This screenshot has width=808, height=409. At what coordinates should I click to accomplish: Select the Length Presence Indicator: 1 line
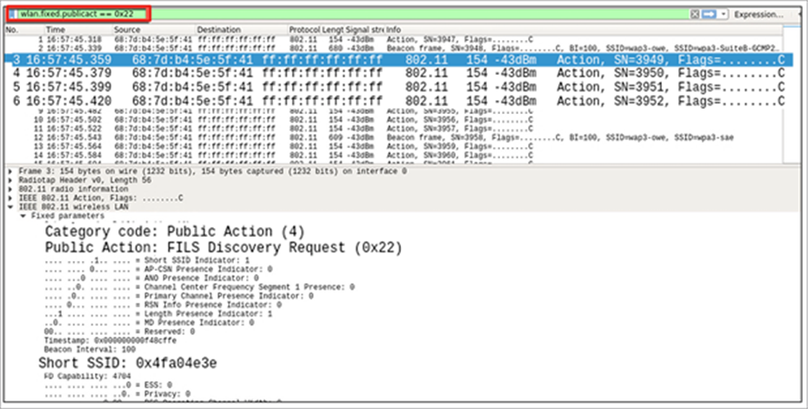coord(158,313)
